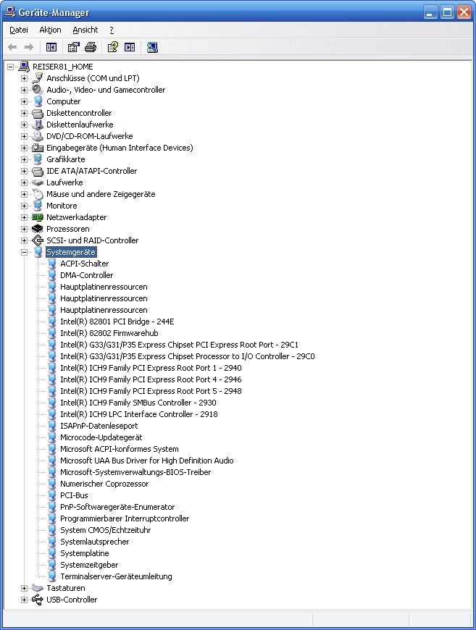Image resolution: width=476 pixels, height=630 pixels.
Task: Click the Netzwerkadapter card icon
Action: coord(38,217)
